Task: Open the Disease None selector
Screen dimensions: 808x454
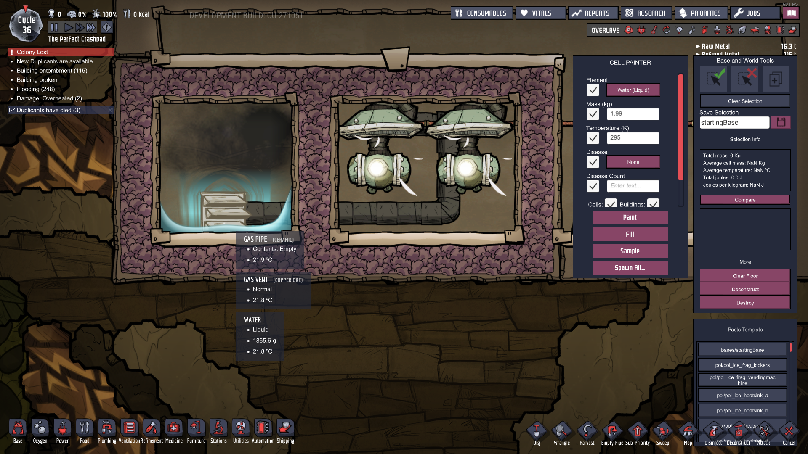Action: click(633, 162)
